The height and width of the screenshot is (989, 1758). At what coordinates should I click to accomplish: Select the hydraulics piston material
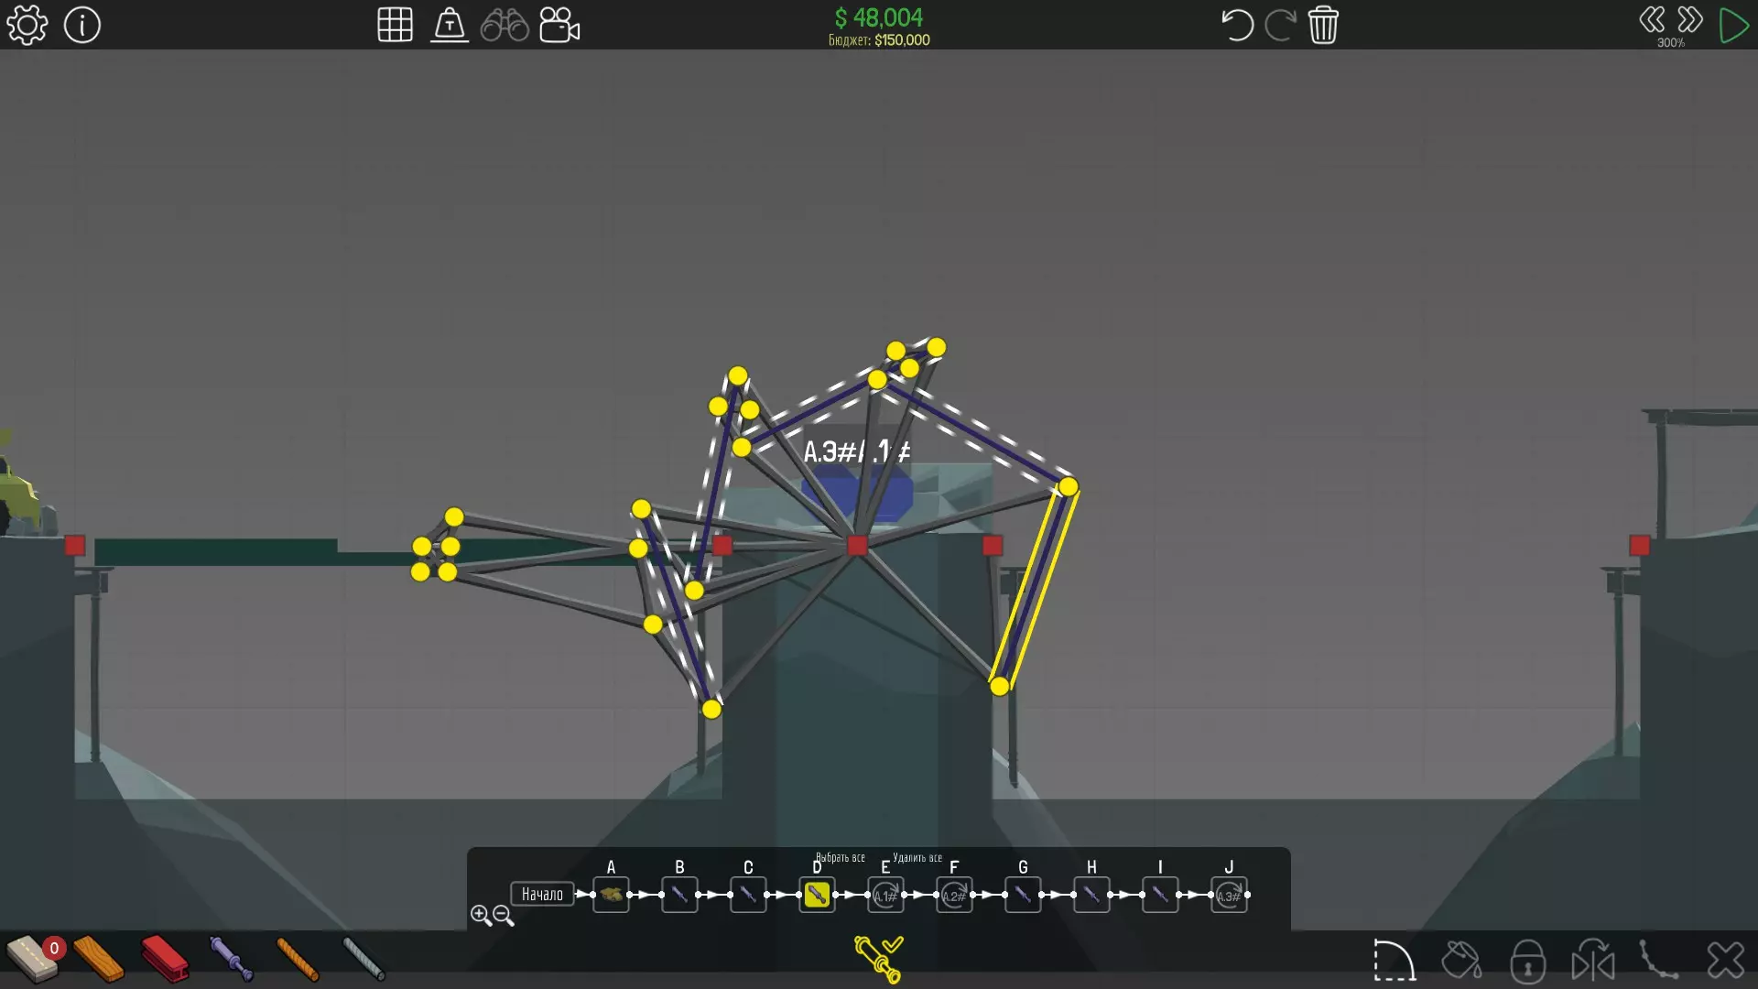pos(231,959)
